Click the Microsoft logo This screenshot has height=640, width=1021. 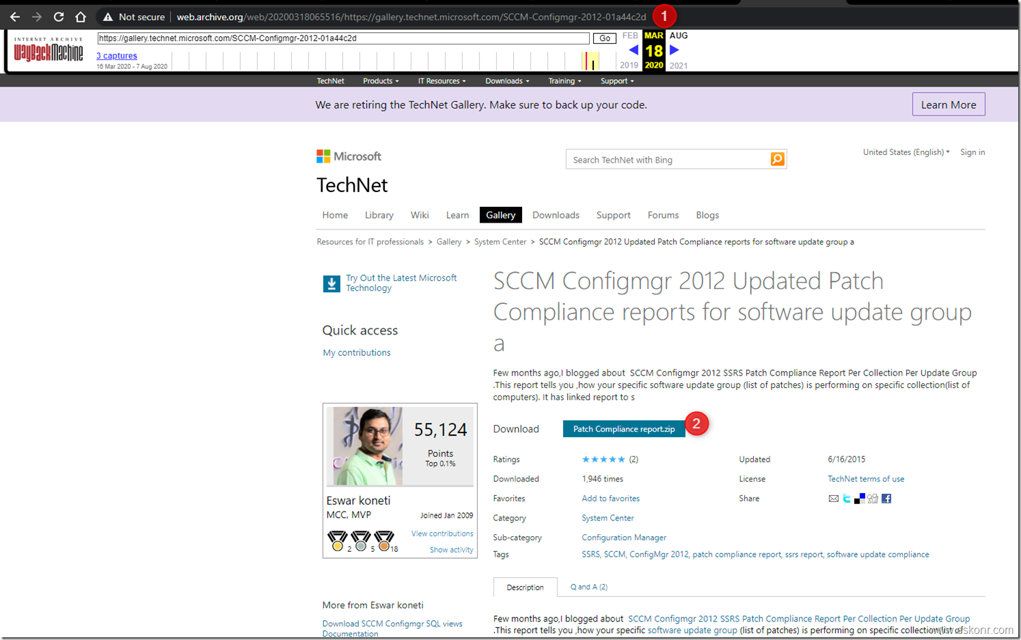point(349,156)
